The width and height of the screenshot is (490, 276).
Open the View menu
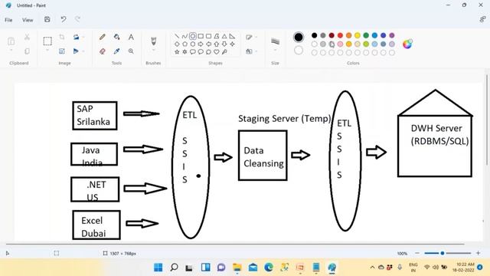coord(28,20)
